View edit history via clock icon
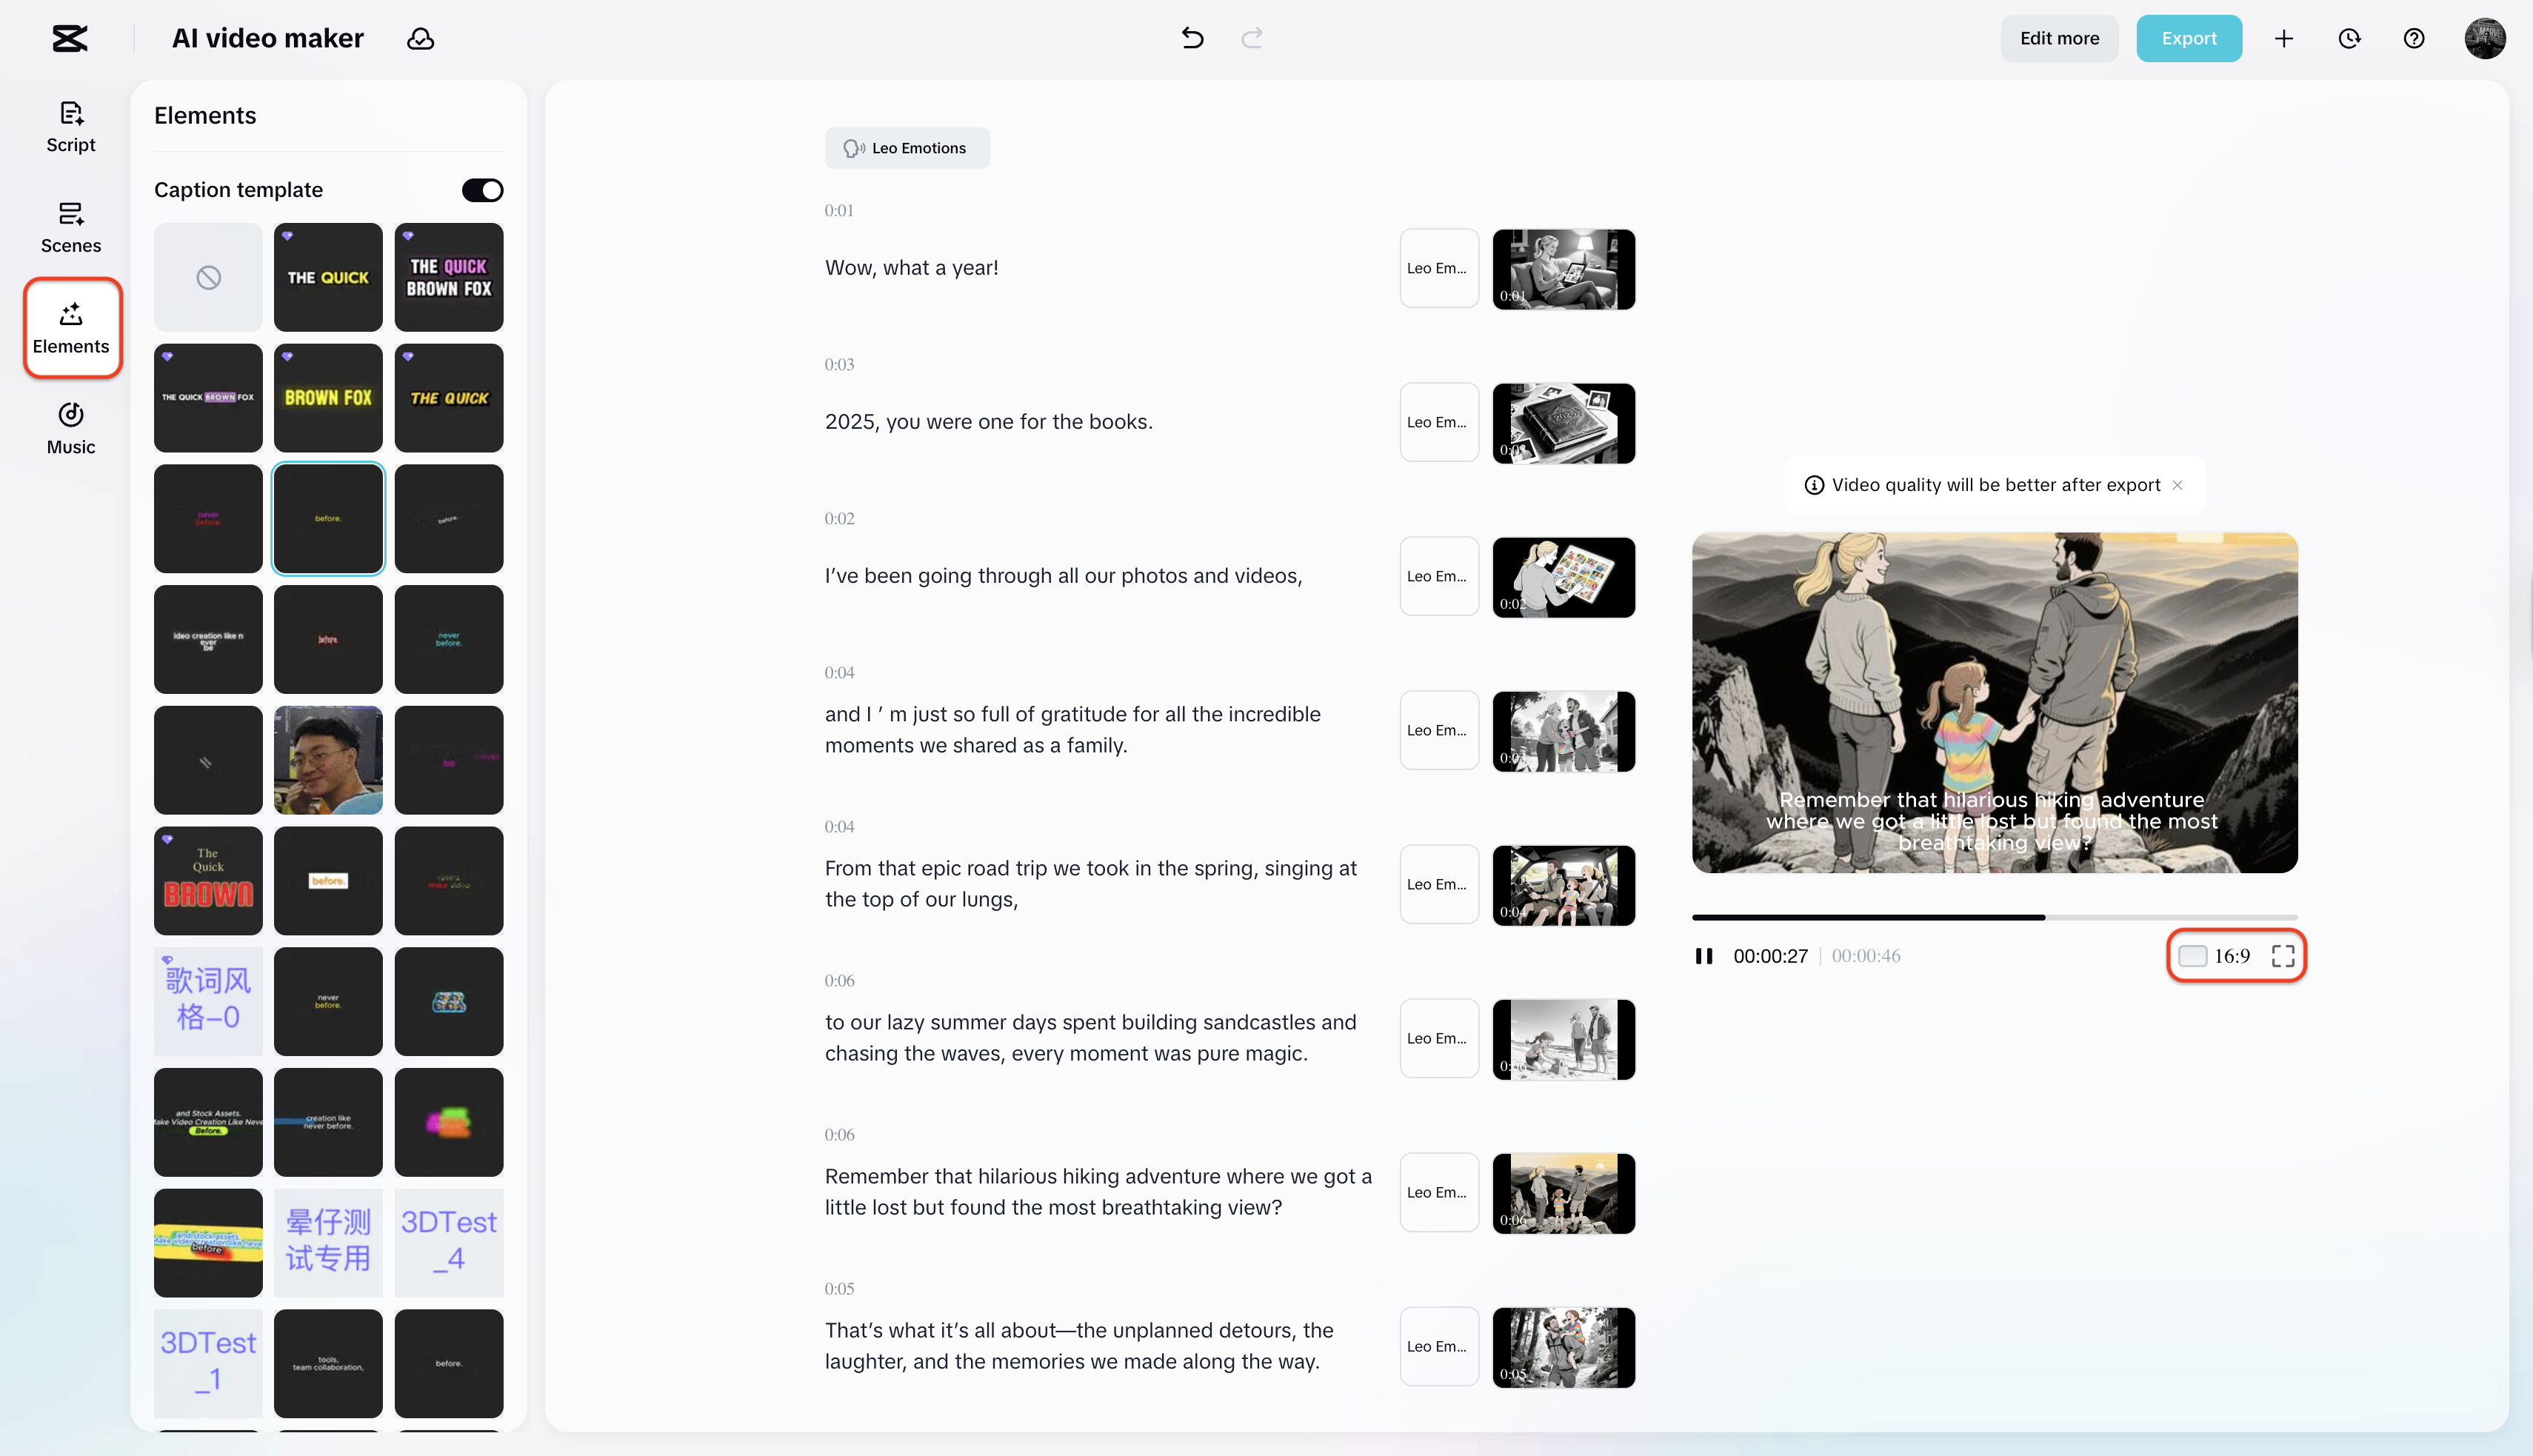 [2349, 38]
